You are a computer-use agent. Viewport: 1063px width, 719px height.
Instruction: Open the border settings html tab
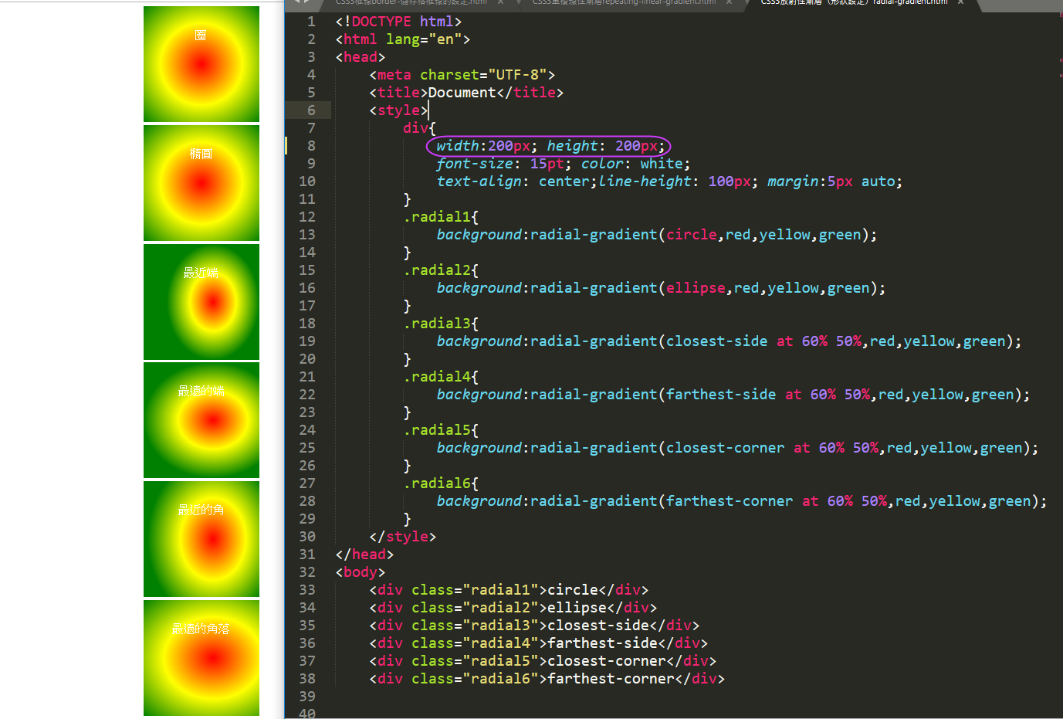tap(411, 3)
